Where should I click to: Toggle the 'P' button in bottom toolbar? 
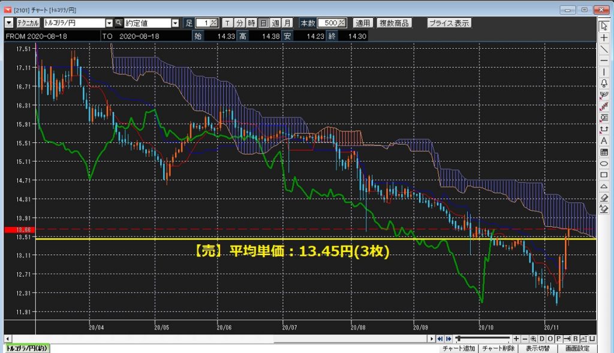(x=559, y=339)
